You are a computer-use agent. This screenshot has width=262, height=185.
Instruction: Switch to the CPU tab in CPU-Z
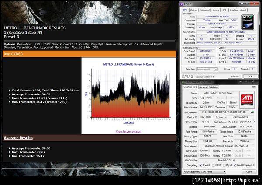[x=185, y=10]
